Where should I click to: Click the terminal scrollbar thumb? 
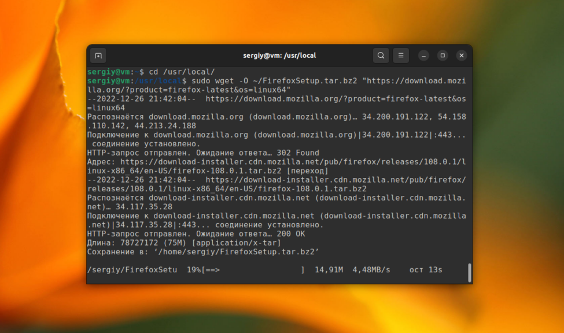point(469,272)
